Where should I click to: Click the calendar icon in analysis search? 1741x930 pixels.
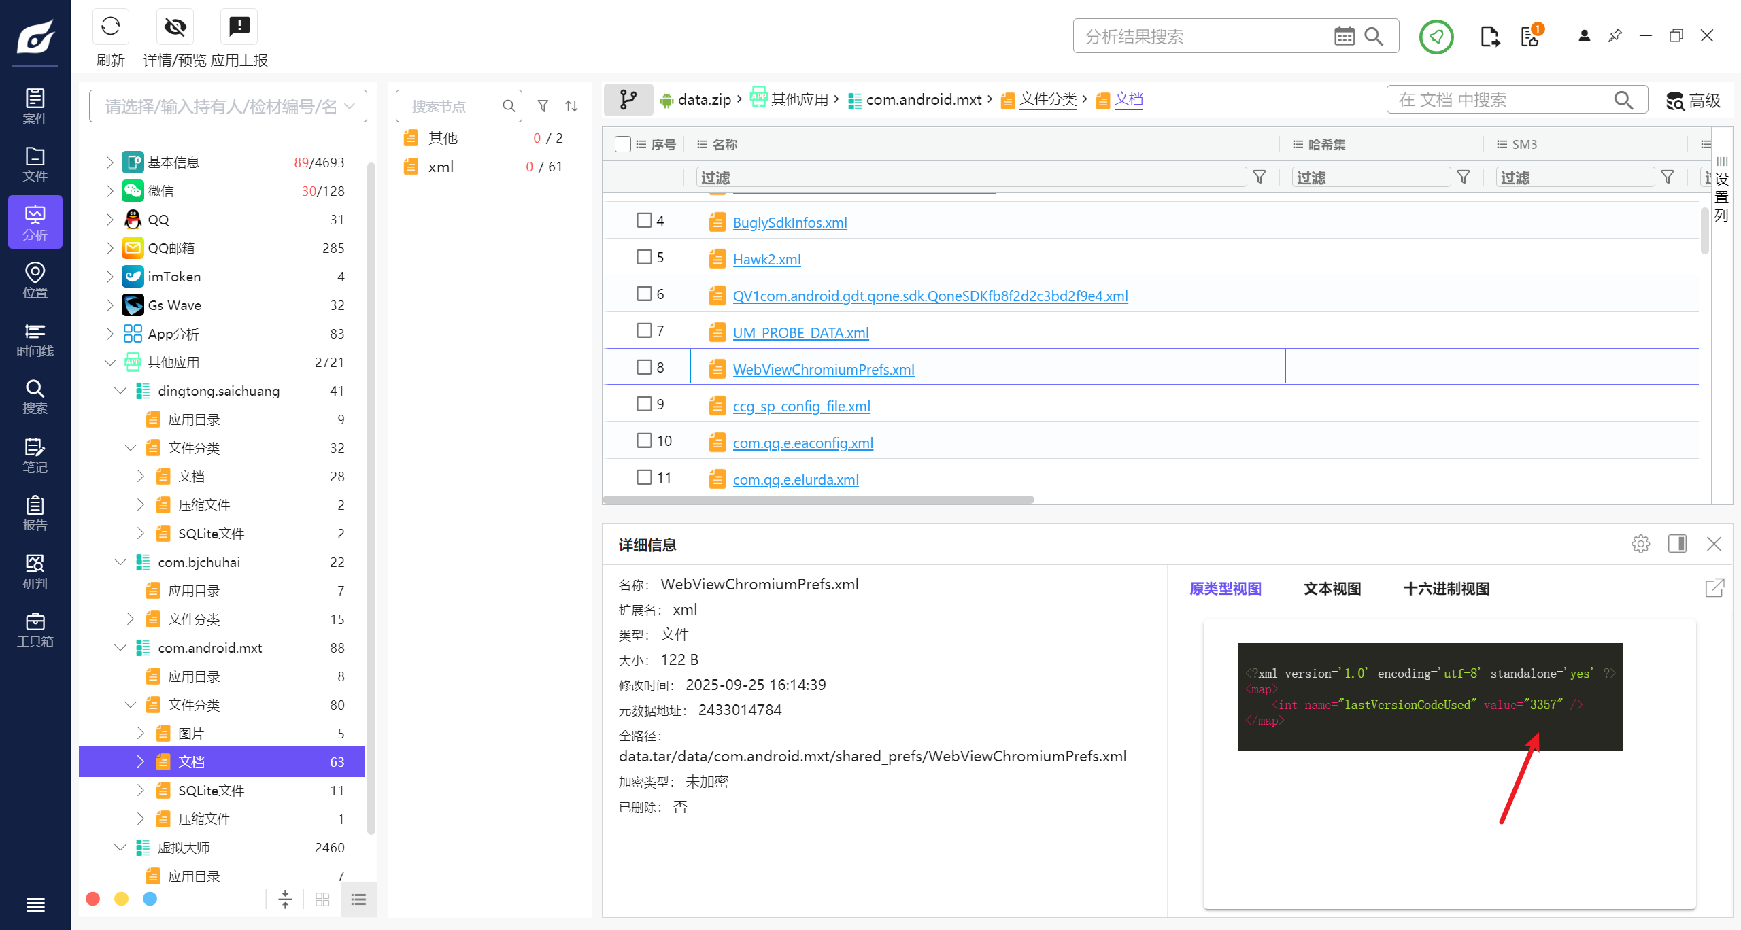(1344, 36)
